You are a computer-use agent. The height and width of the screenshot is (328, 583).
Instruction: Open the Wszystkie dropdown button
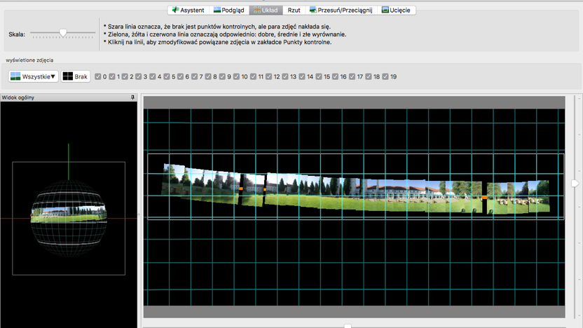click(34, 76)
